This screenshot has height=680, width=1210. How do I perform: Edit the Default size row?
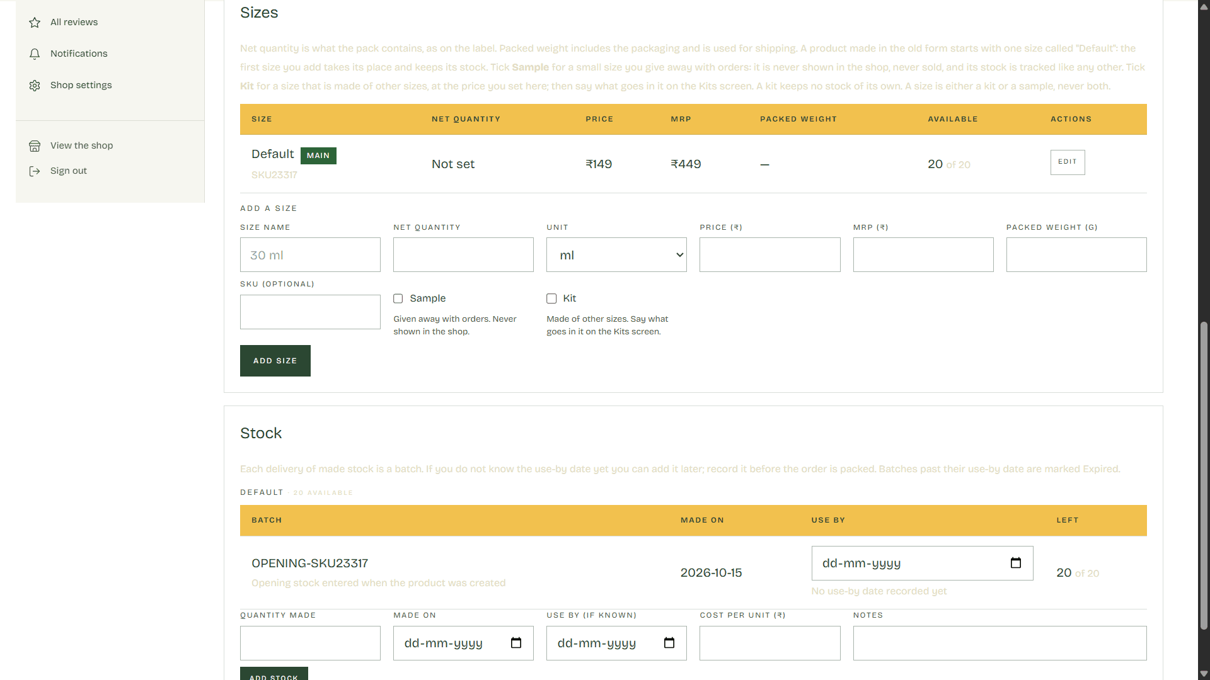(x=1068, y=162)
